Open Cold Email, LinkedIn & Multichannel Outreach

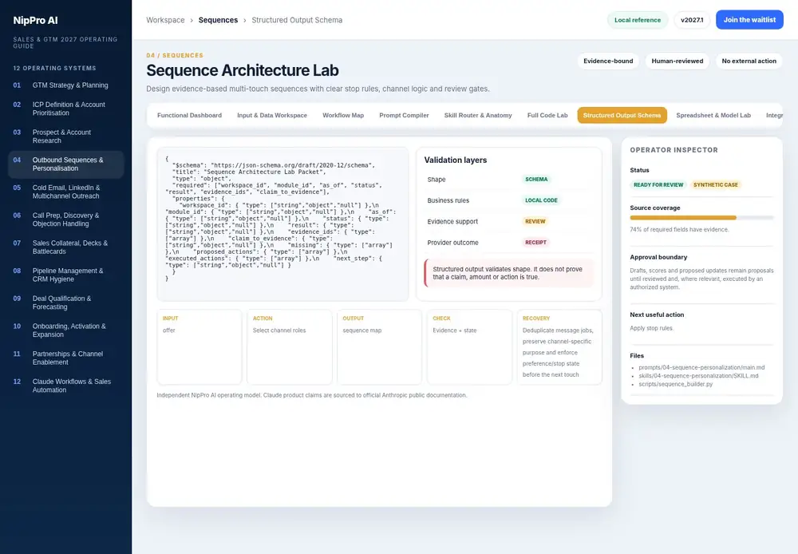tap(65, 192)
